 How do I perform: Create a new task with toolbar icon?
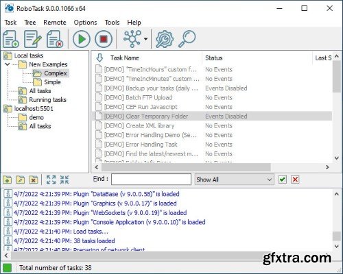(x=11, y=39)
